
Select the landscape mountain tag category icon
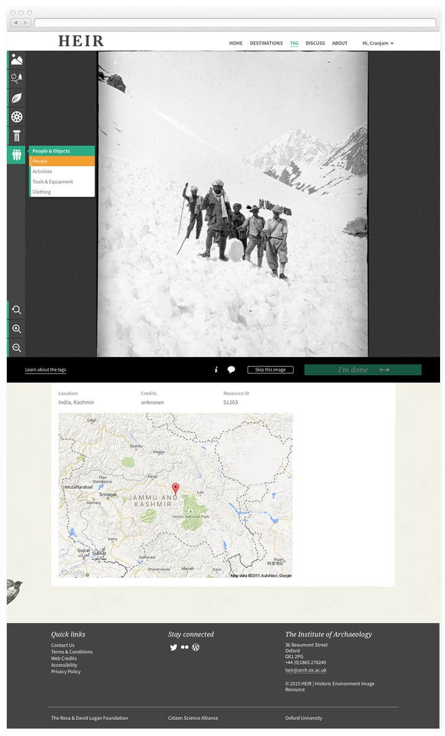17,60
